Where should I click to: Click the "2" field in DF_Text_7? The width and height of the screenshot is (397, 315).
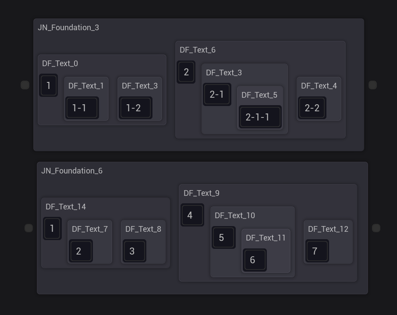point(81,251)
